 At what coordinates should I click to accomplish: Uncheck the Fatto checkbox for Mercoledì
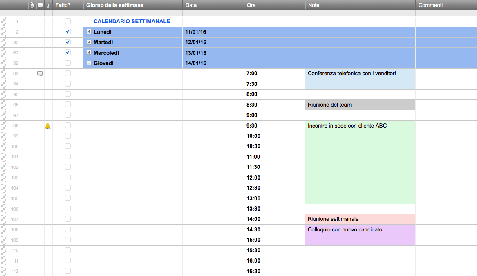(68, 53)
